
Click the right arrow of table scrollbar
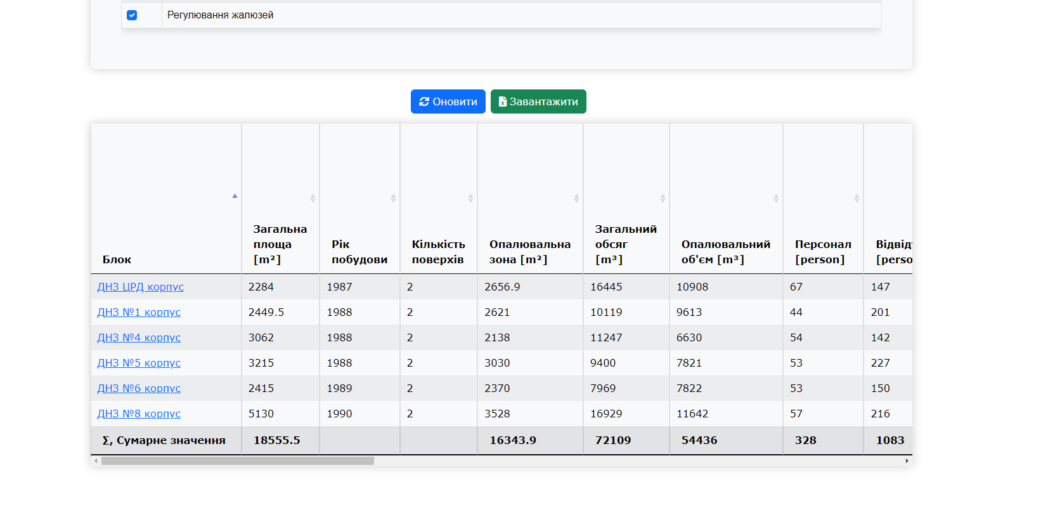(x=907, y=461)
